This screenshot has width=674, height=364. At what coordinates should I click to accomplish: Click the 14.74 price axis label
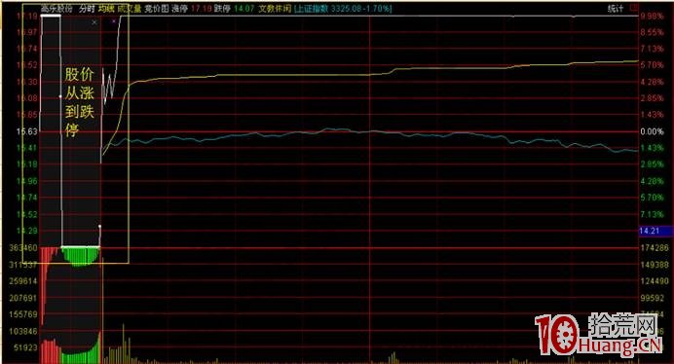[26, 198]
